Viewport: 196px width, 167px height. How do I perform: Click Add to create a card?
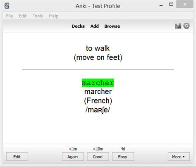tap(95, 26)
